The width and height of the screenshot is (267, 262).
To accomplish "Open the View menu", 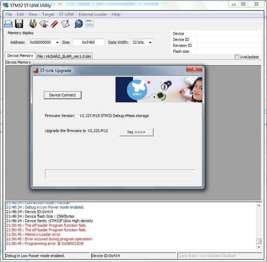I will [x=33, y=14].
